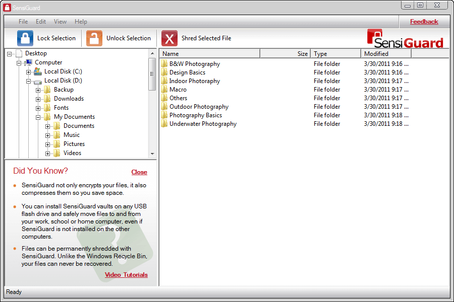This screenshot has width=454, height=302.
Task: Click the Unlock Selection orange padlock icon
Action: [94, 38]
